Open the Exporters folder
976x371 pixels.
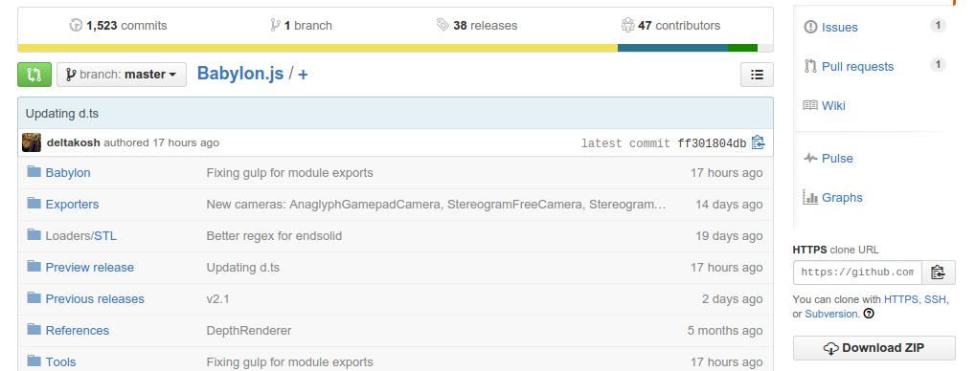(x=72, y=205)
